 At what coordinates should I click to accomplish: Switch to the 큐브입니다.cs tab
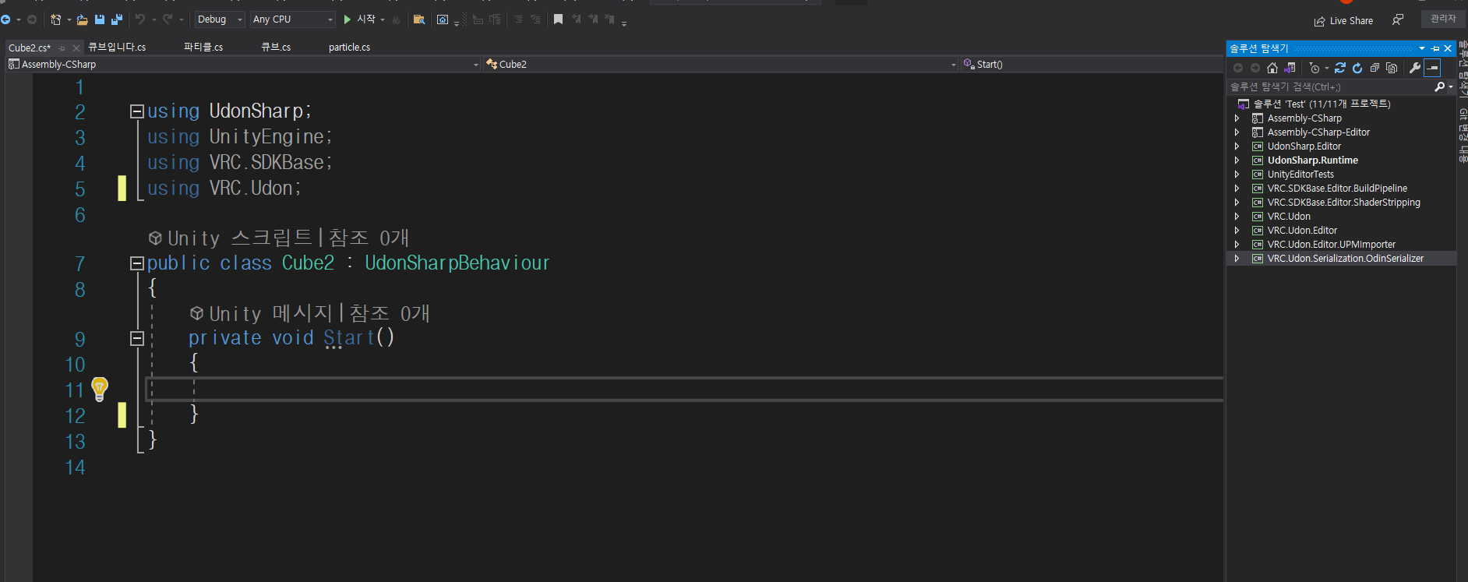tap(117, 48)
